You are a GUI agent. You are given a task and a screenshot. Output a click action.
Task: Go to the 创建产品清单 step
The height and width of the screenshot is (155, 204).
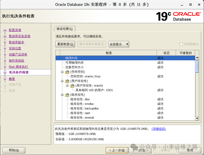18,54
